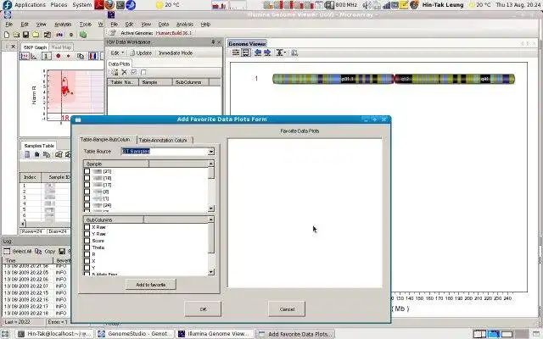The height and width of the screenshot is (339, 543).
Task: Click OK in Add Favorite Data Plots Form
Action: point(203,308)
